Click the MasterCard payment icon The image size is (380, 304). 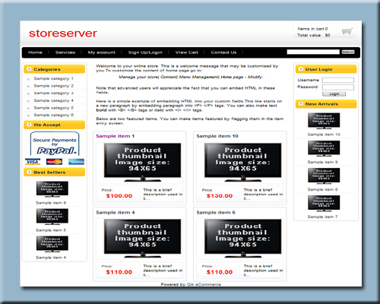pyautogui.click(x=54, y=162)
